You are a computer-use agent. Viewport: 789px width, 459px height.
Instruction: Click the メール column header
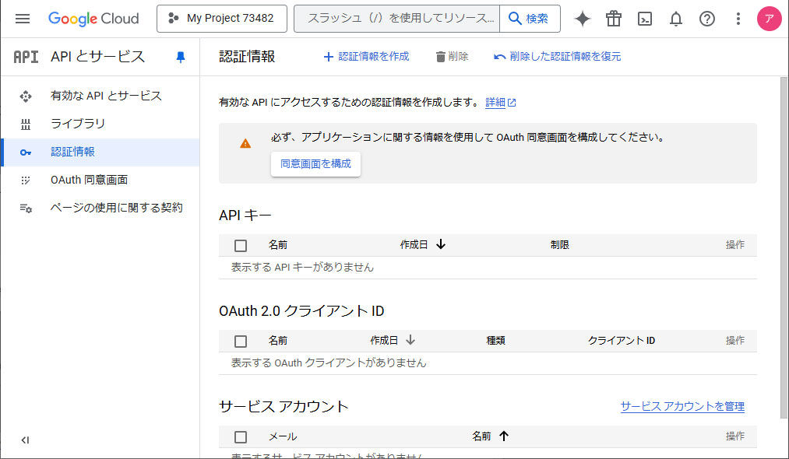click(282, 436)
